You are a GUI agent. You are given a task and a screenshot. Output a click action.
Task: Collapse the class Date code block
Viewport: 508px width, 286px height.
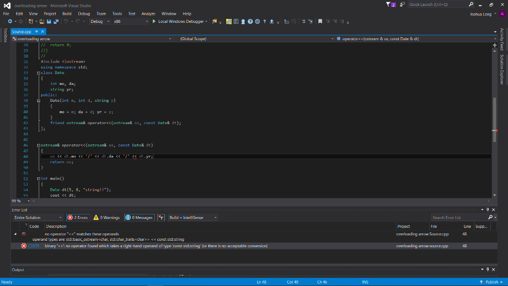pyautogui.click(x=38, y=72)
